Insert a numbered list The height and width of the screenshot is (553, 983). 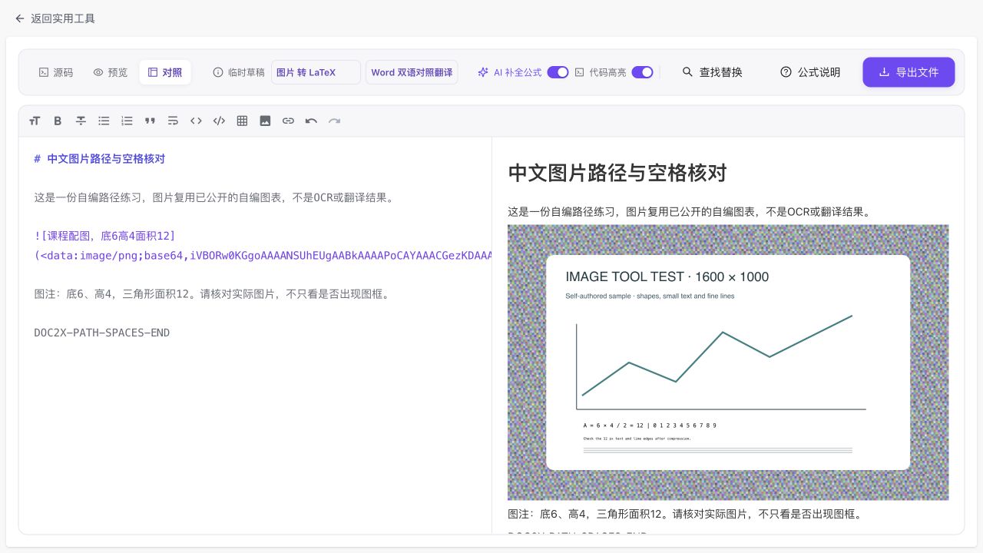127,121
